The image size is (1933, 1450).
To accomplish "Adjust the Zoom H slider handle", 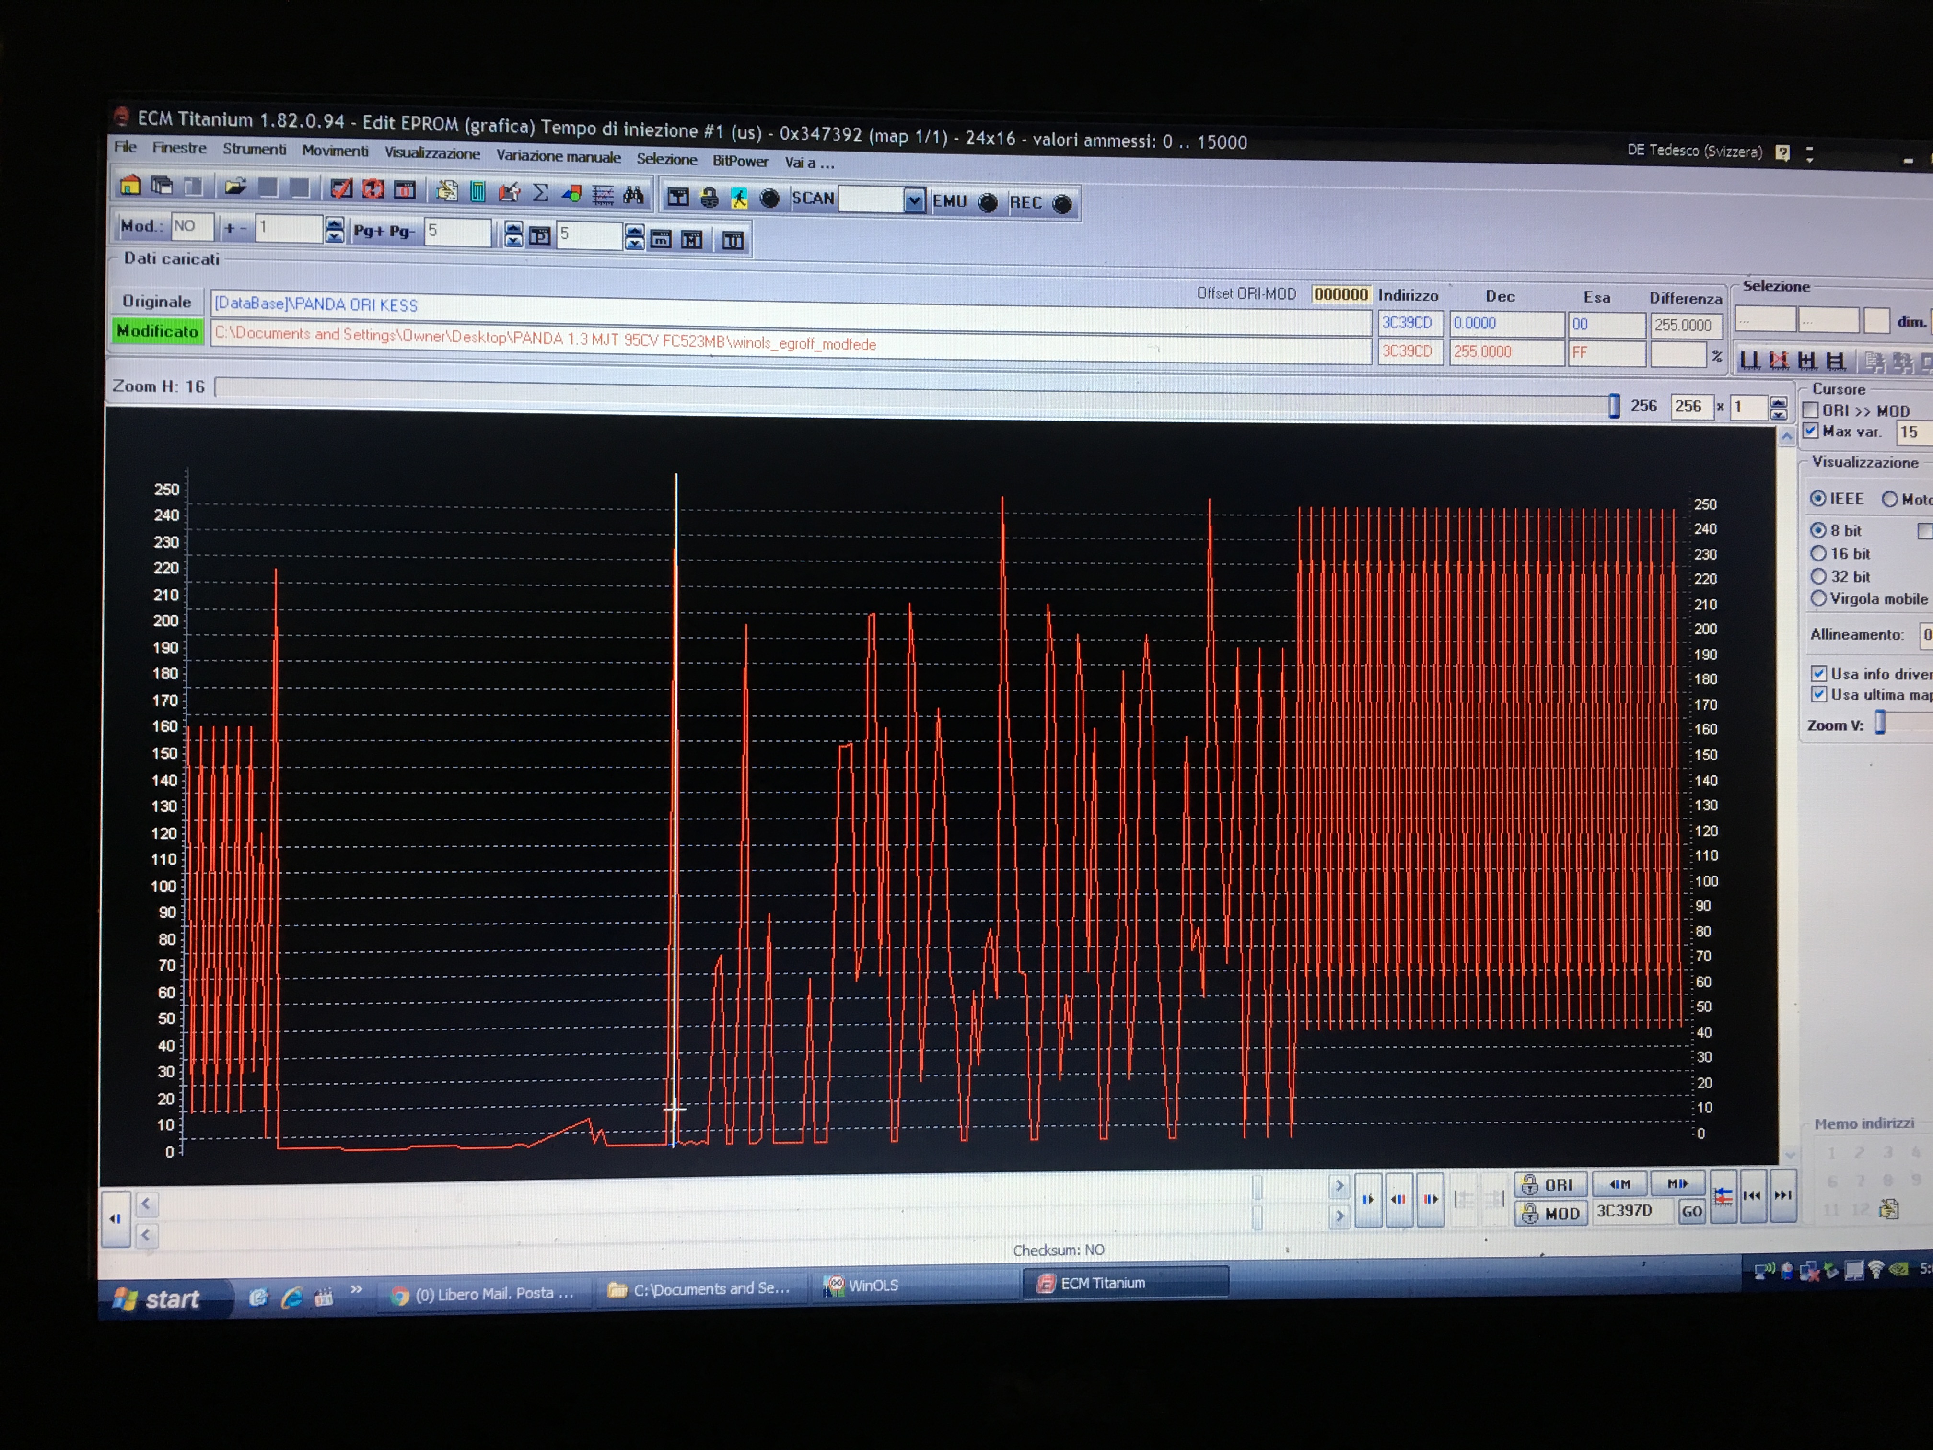I will pos(1613,406).
